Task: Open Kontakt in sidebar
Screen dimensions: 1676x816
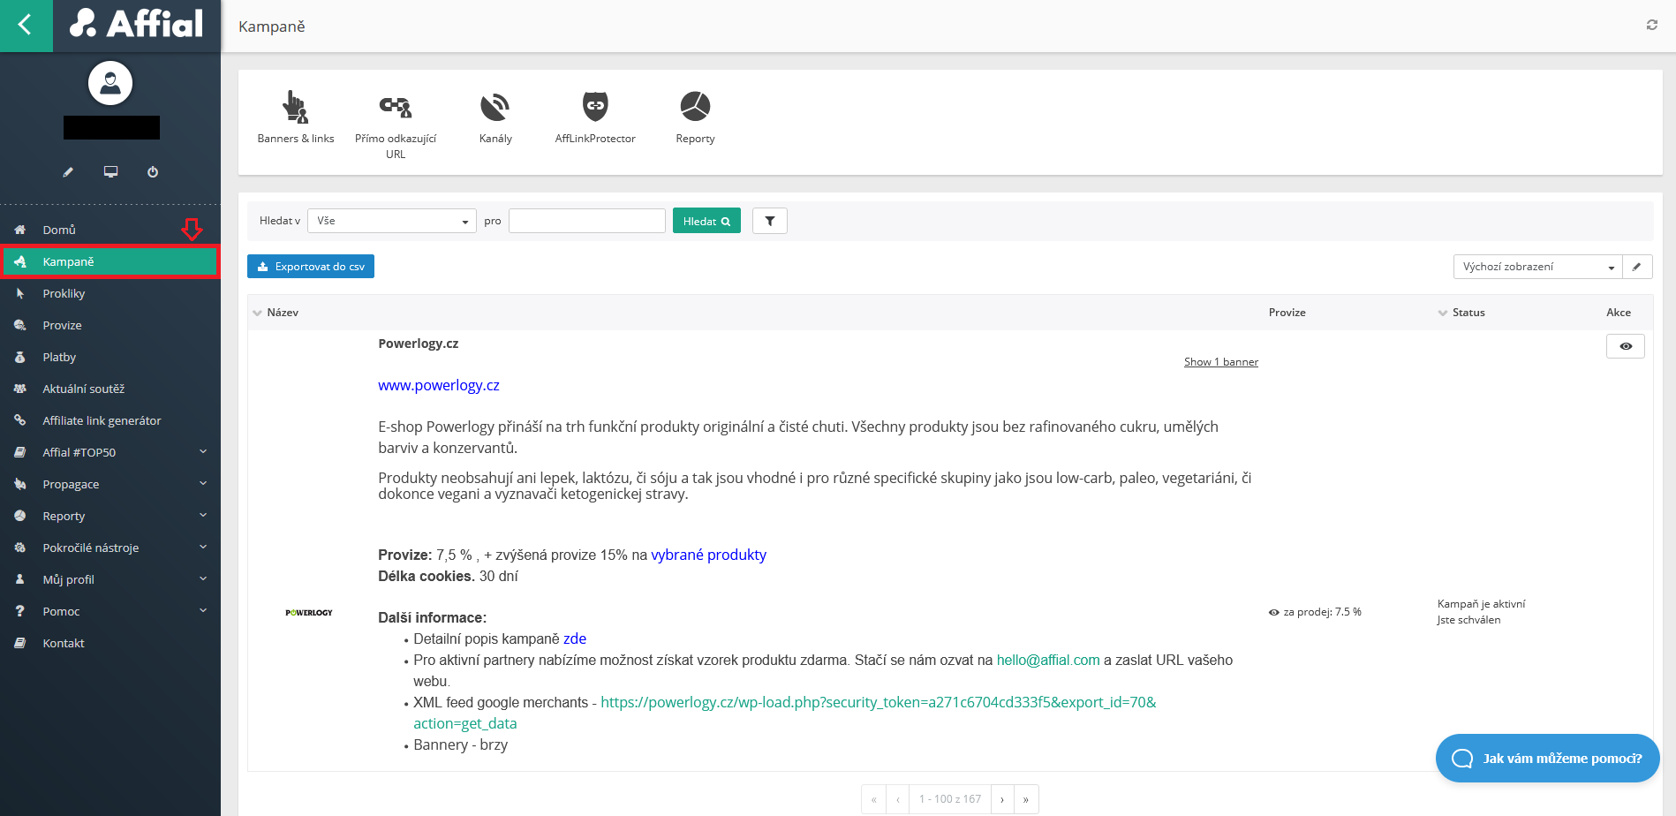Action: [x=110, y=643]
